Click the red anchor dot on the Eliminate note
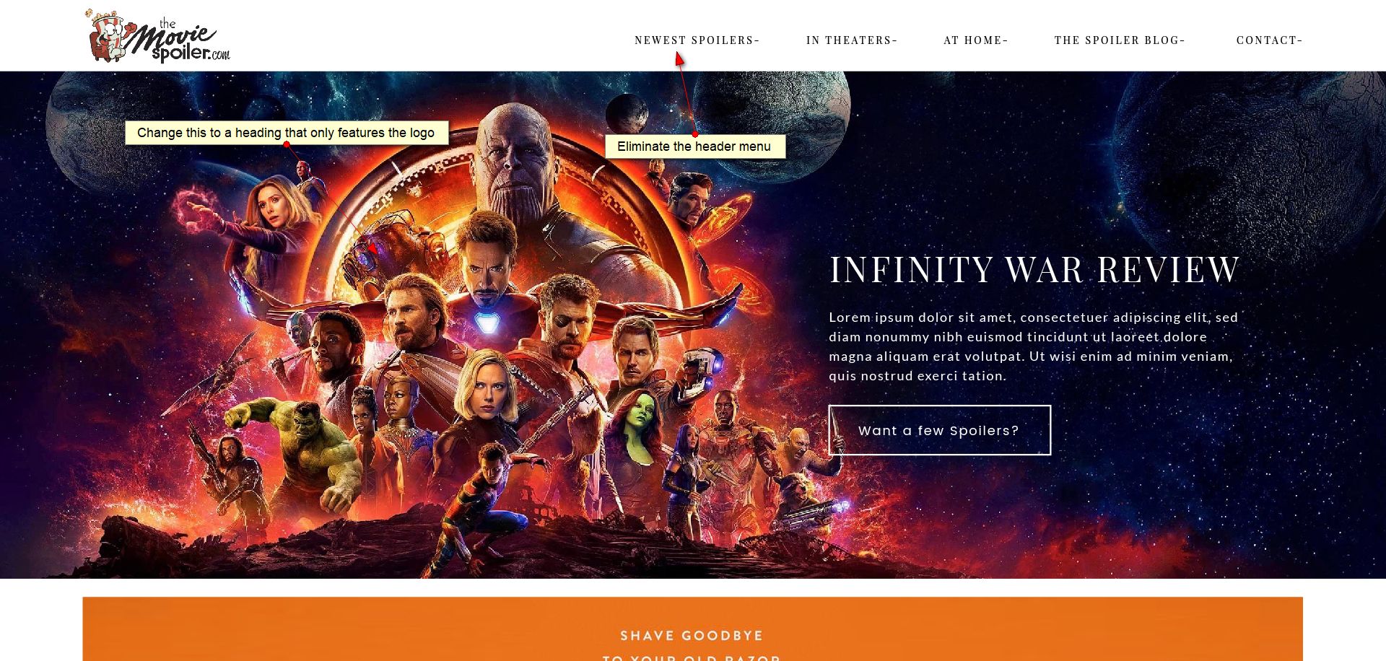Image resolution: width=1386 pixels, height=661 pixels. [695, 133]
